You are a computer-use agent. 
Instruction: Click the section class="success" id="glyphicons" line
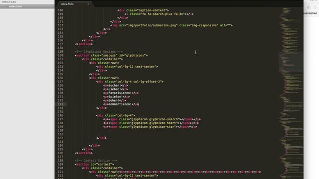click(111, 55)
